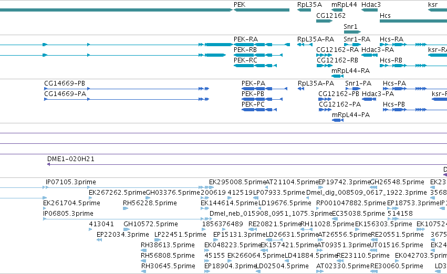
Task: Select protein PEK-PB
Action: [253, 94]
